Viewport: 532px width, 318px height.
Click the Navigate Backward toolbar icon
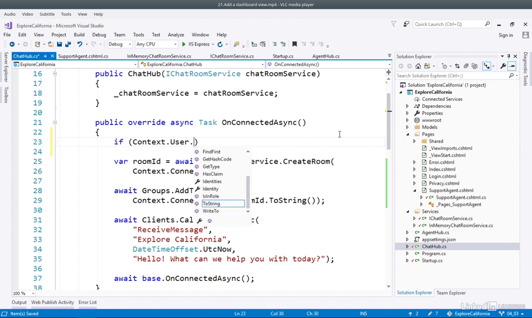[x=12, y=45]
